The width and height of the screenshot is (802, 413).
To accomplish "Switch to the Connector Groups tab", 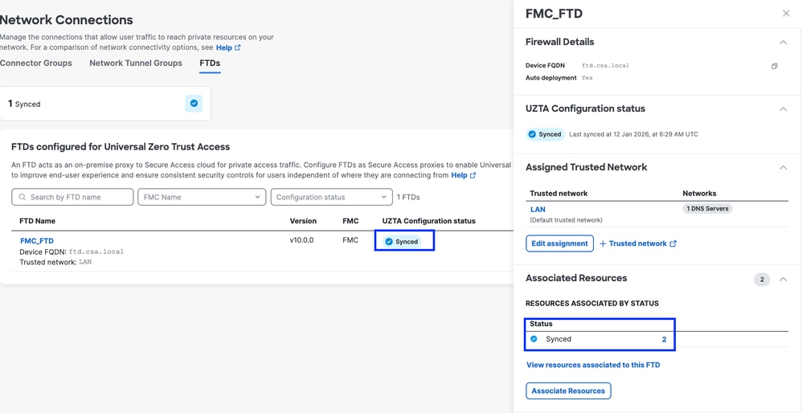I will pyautogui.click(x=36, y=63).
